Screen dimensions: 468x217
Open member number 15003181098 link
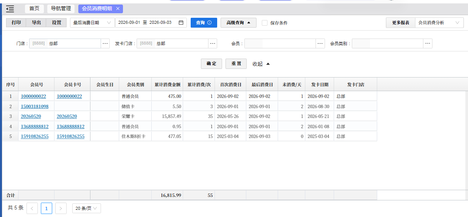tap(34, 107)
